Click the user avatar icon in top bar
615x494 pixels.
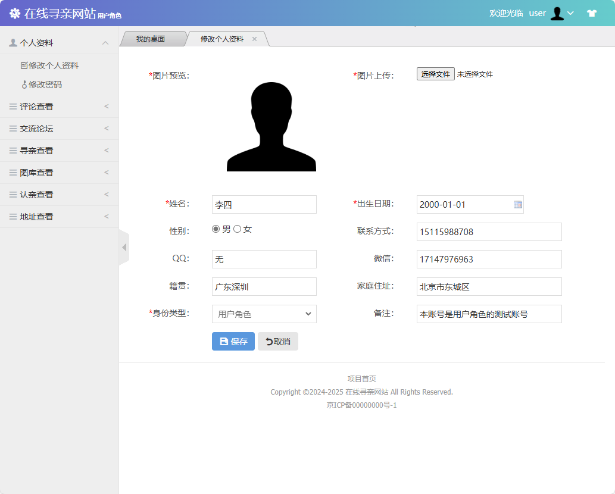tap(558, 13)
